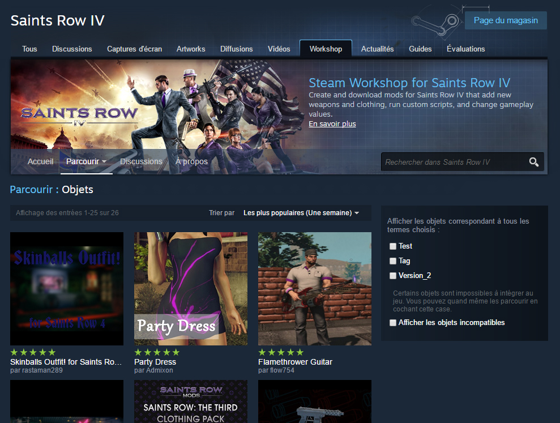This screenshot has height=423, width=560.
Task: Click the Rechercher dans Saints Row IV field
Action: pyautogui.click(x=453, y=162)
